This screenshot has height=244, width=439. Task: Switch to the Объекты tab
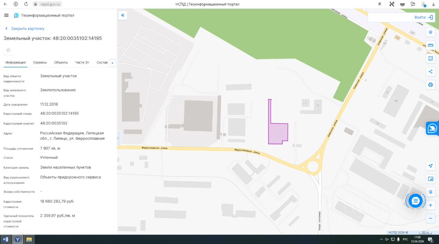(x=61, y=62)
